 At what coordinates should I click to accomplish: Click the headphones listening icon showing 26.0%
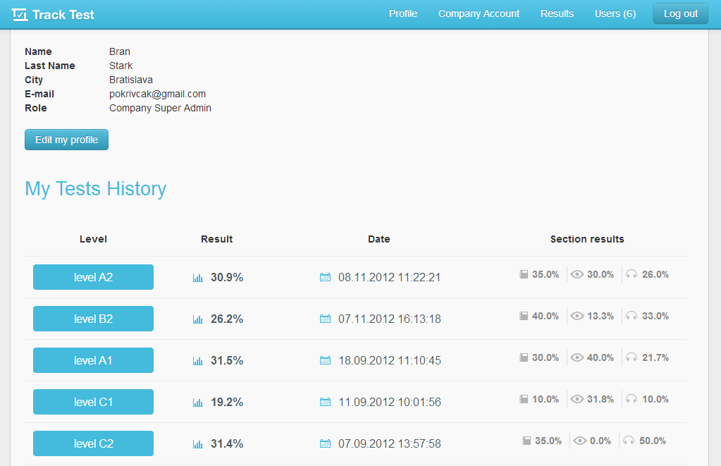point(632,274)
